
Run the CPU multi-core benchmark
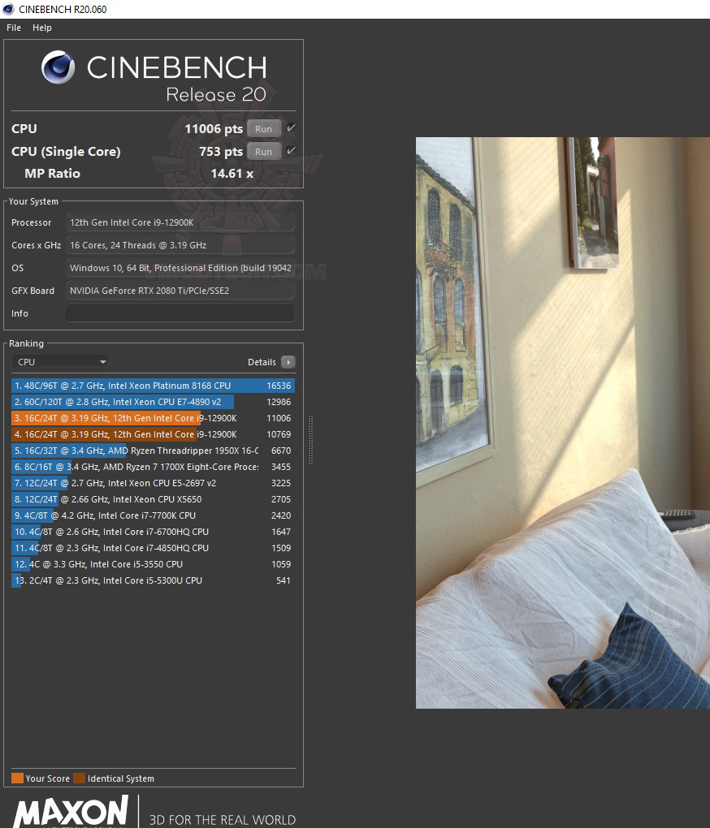pos(263,129)
